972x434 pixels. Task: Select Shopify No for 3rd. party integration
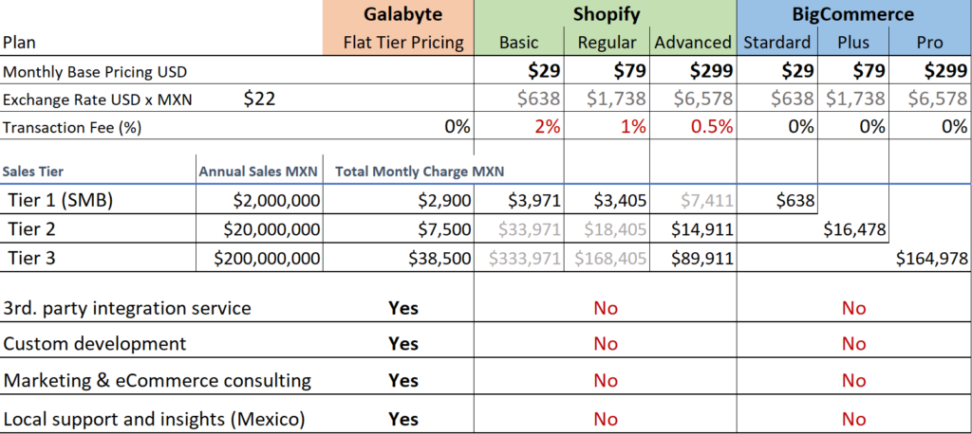[x=605, y=308]
